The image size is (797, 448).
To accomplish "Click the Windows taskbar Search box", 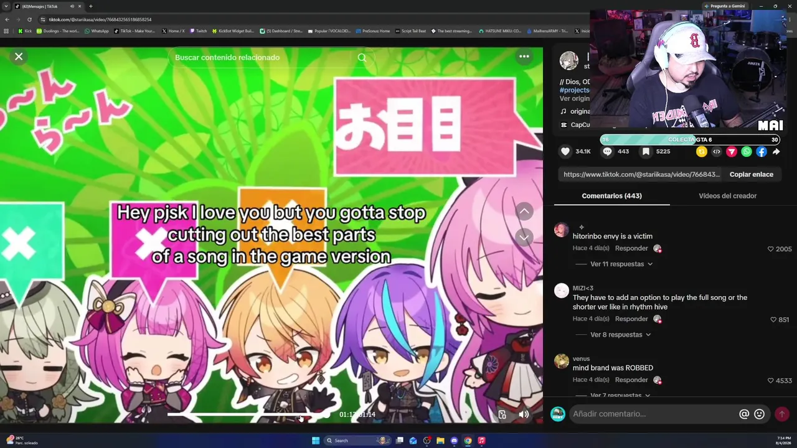I will point(358,441).
